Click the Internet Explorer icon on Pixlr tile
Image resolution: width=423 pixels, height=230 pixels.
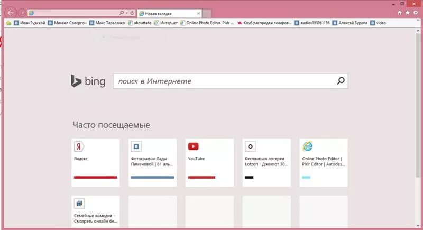(307, 146)
